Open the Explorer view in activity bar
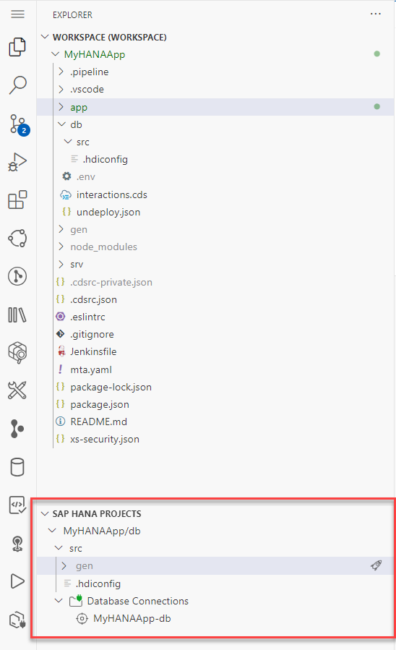Screen dimensions: 396x650 point(17,46)
